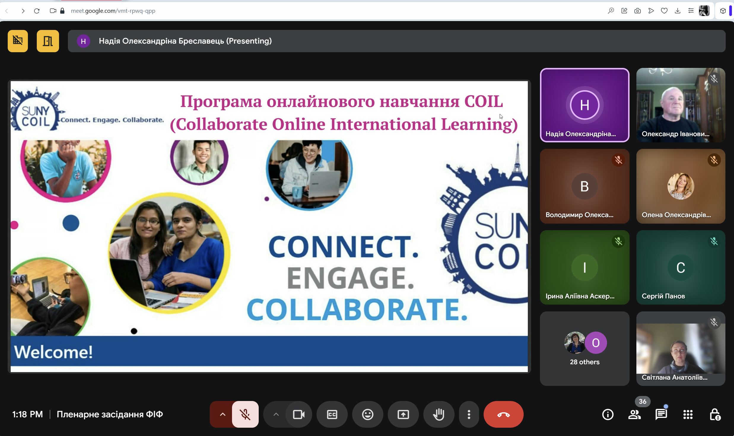Click the yellow unpin presentation icon

coord(18,41)
